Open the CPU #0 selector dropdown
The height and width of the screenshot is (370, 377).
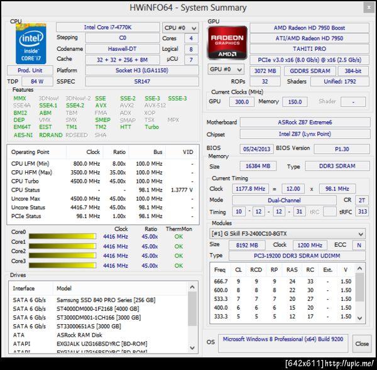point(180,28)
